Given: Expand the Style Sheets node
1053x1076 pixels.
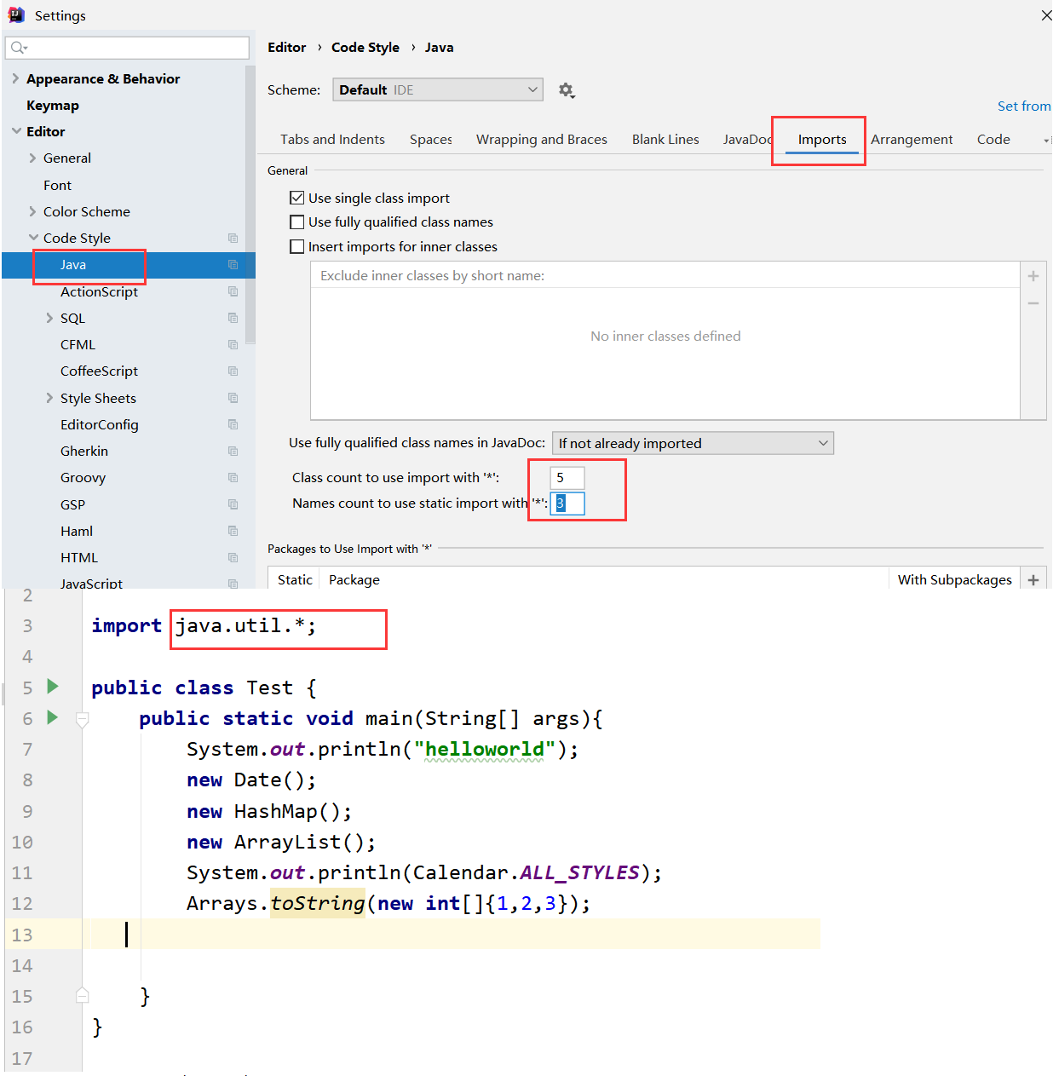Looking at the screenshot, I should (x=49, y=398).
